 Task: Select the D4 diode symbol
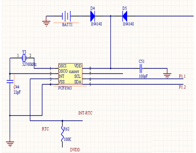[x=93, y=16]
